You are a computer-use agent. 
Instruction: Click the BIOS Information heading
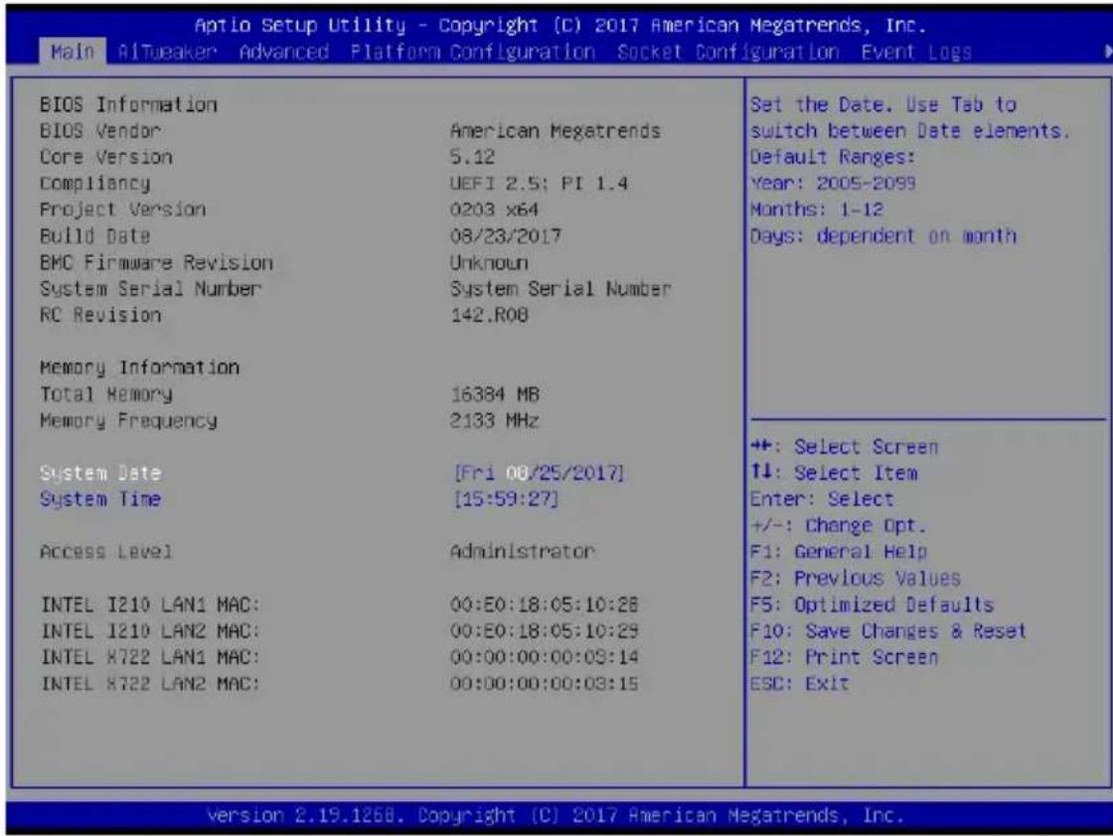point(128,105)
